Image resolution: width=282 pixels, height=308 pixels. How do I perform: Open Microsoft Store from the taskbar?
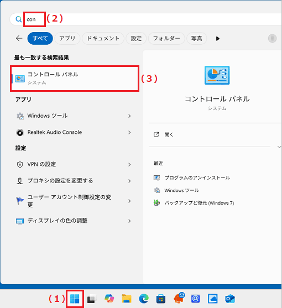click(161, 299)
